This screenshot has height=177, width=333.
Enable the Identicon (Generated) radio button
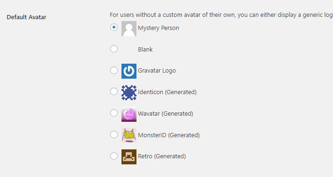click(x=114, y=92)
